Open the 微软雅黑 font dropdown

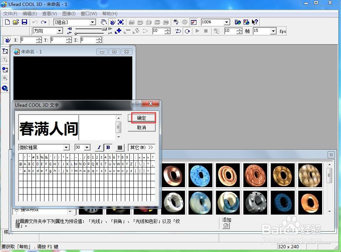point(66,147)
